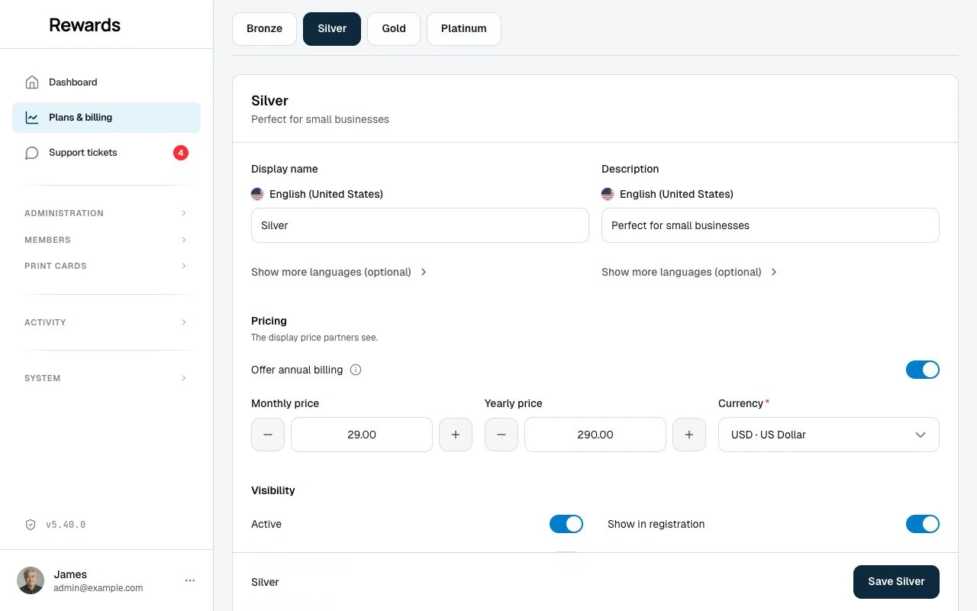Expand the System sidebar section
Screen dimensions: 977x611
tap(106, 378)
